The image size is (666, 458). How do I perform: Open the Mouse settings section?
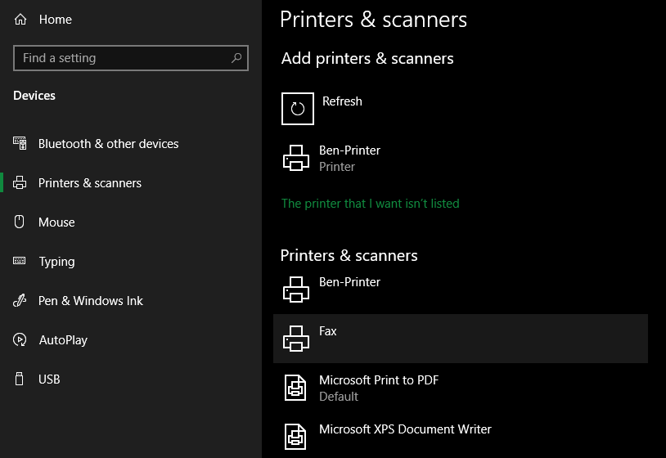point(56,222)
